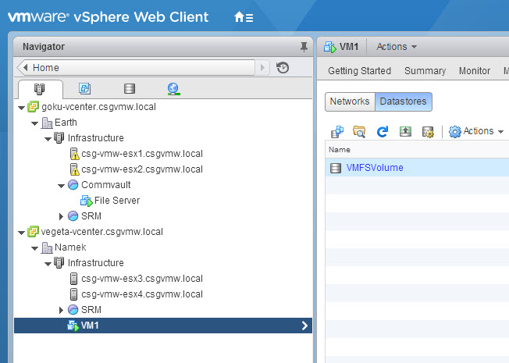Collapse the Commvault resource pool
Screen dimensions: 509x363
click(x=62, y=186)
